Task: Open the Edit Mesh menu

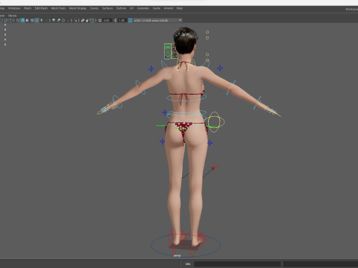Action: coord(41,8)
